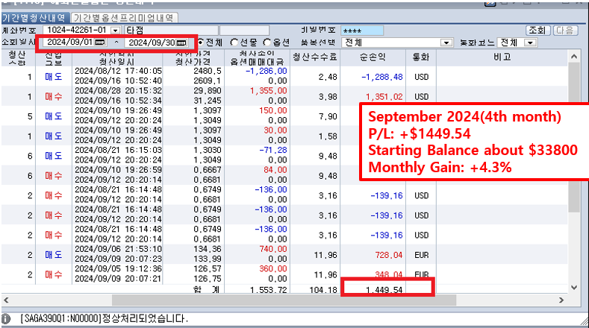Screen dimensions: 589x328
Task: Open the end date calendar picker
Action: (x=181, y=42)
